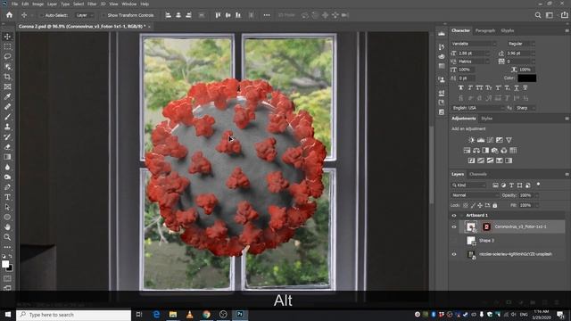Screen dimensions: 571x321
Task: Open the English: USA language dropdown
Action: pos(478,108)
